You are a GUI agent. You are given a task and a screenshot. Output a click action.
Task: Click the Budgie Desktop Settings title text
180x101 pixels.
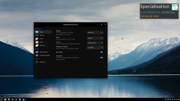(x=71, y=25)
